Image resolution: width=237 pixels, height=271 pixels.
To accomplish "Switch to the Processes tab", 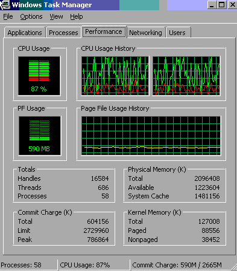I will tap(63, 33).
